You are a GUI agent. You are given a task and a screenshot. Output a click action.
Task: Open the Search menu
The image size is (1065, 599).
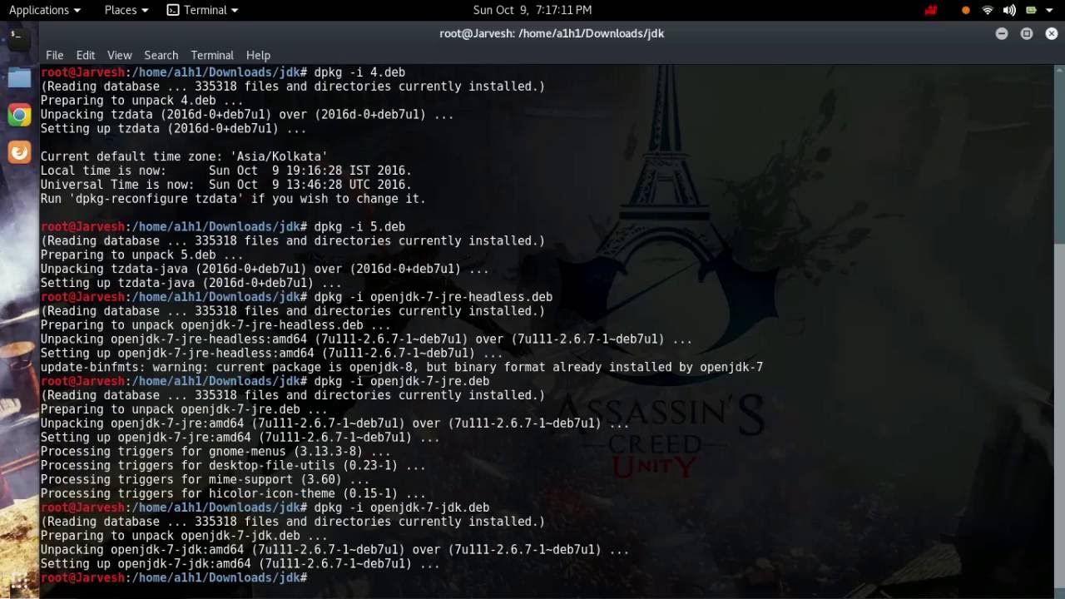tap(161, 55)
